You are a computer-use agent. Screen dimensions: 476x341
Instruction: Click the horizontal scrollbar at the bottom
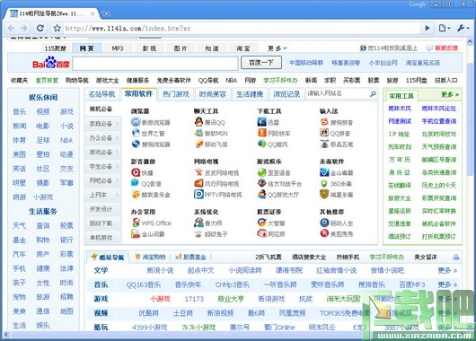point(234,335)
